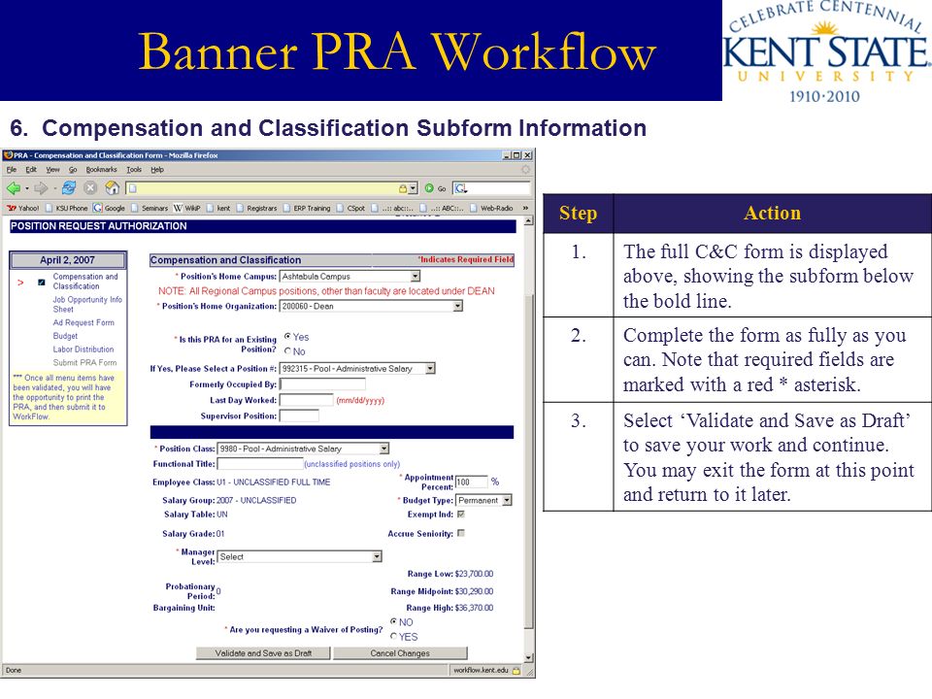
Task: Click the status bar padlock icon
Action: [516, 671]
